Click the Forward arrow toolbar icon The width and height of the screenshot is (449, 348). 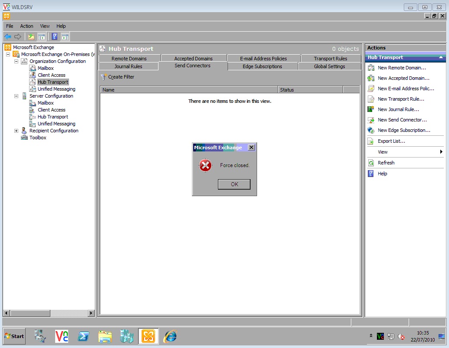click(x=18, y=36)
